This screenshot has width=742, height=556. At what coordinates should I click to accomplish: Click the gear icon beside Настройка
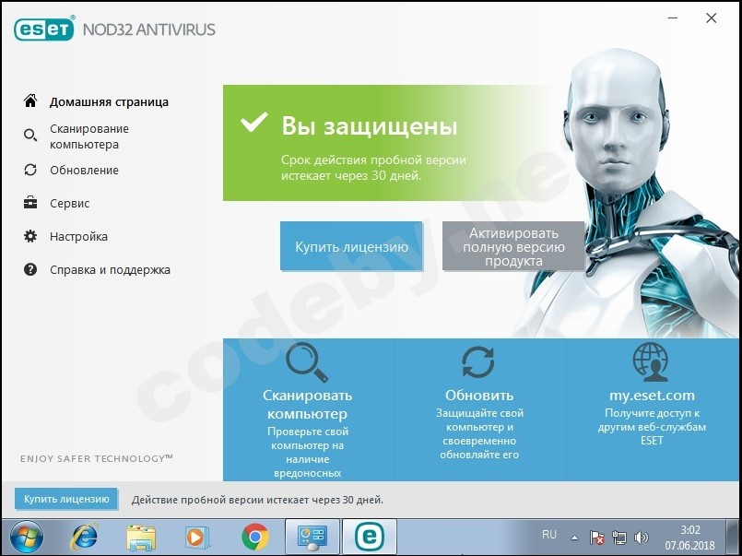pyautogui.click(x=30, y=236)
